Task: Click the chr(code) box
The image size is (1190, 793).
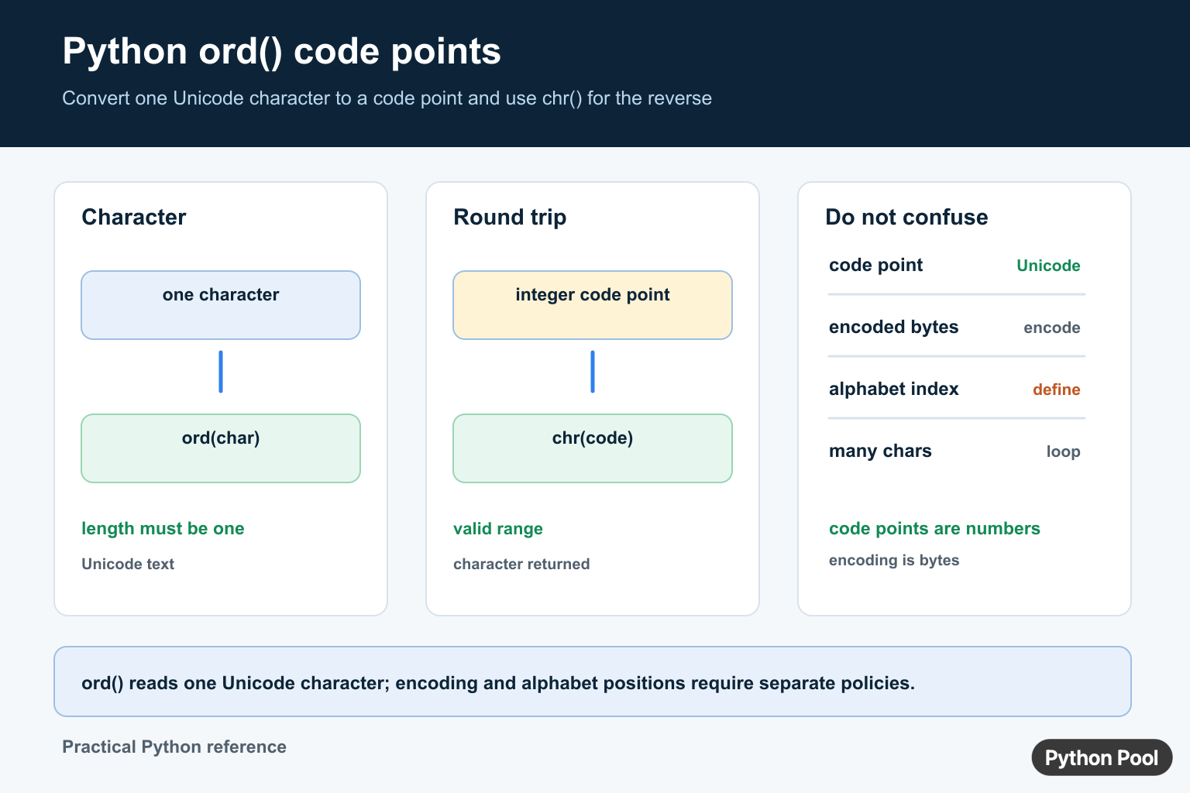Action: tap(593, 448)
